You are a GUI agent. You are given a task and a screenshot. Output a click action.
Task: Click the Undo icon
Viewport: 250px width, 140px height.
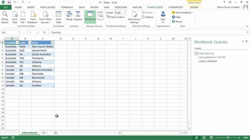[15, 2]
